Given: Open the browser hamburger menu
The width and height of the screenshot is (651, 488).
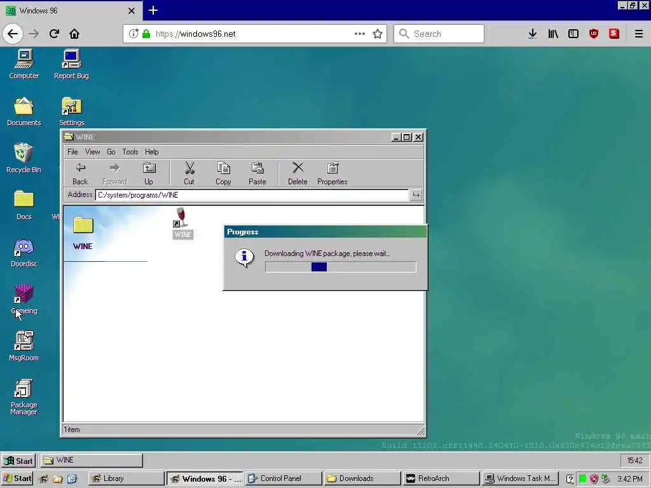Looking at the screenshot, I should click(639, 34).
